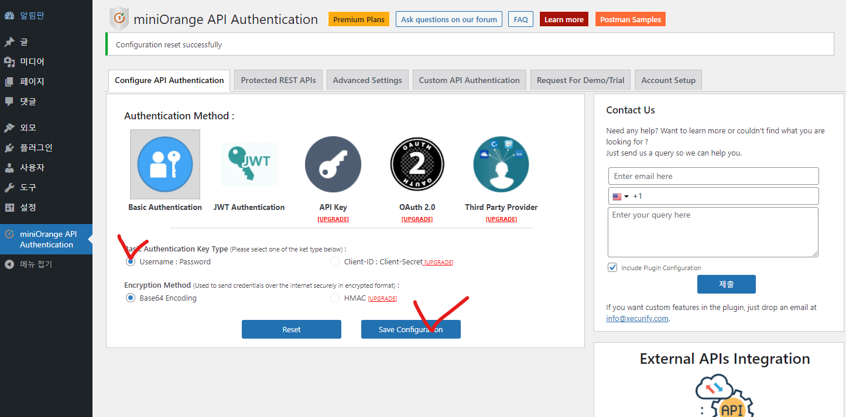The height and width of the screenshot is (417, 846).
Task: Click the 미디어 media icon
Action: [x=9, y=62]
